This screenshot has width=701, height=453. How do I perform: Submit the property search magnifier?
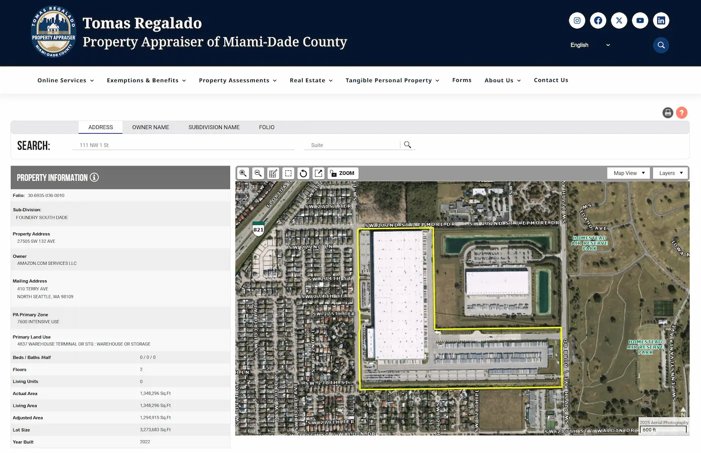pyautogui.click(x=408, y=145)
